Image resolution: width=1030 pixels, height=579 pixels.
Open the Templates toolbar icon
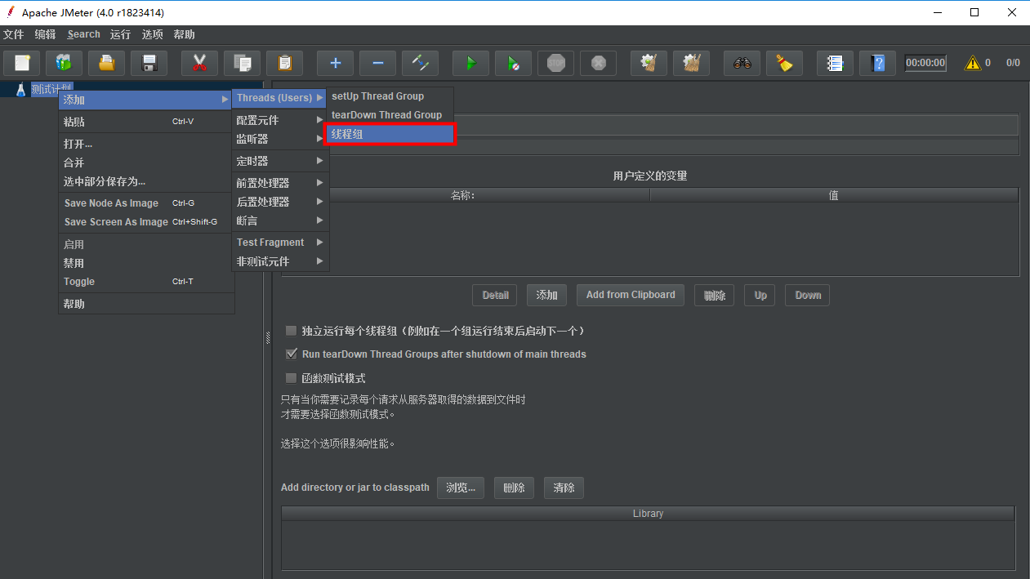[x=63, y=63]
